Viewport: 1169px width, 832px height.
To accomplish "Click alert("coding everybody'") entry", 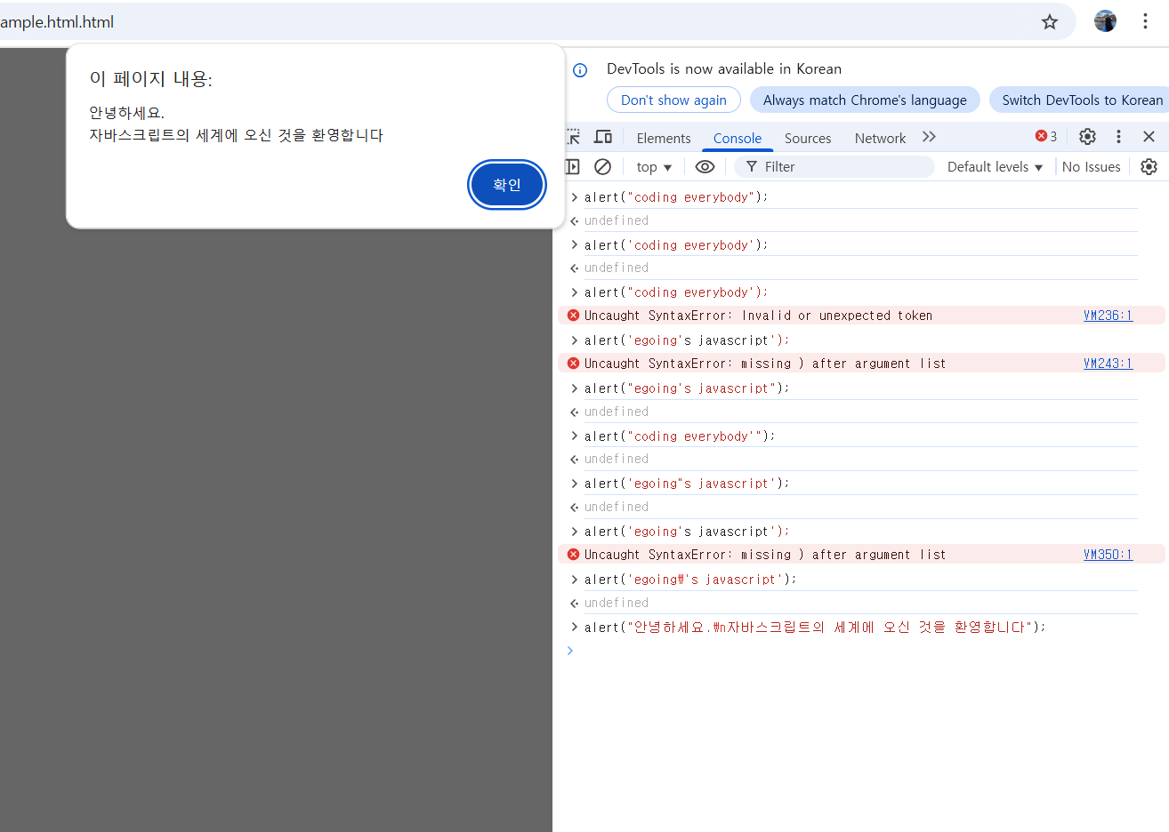I will 680,436.
